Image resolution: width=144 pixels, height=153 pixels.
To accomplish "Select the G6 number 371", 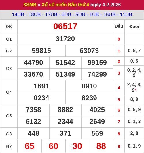I will [x=65, y=133].
